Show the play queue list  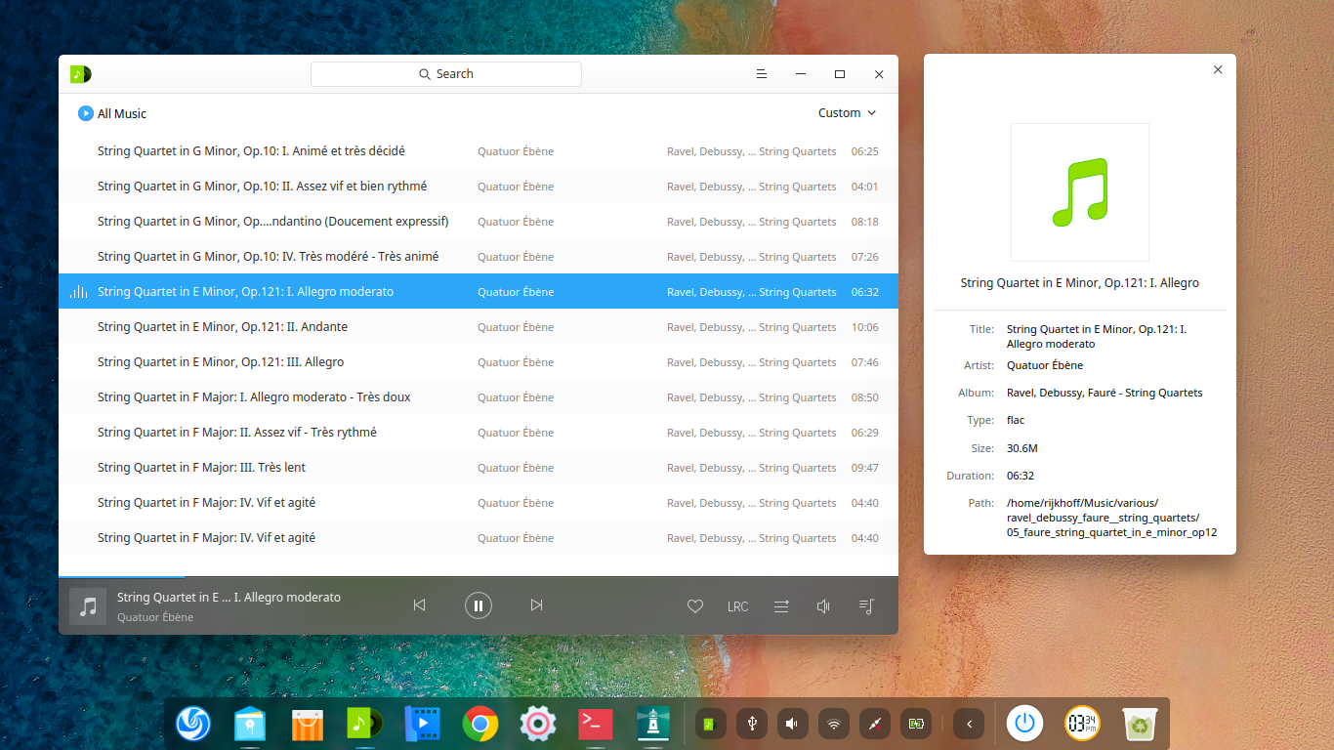pyautogui.click(x=866, y=606)
